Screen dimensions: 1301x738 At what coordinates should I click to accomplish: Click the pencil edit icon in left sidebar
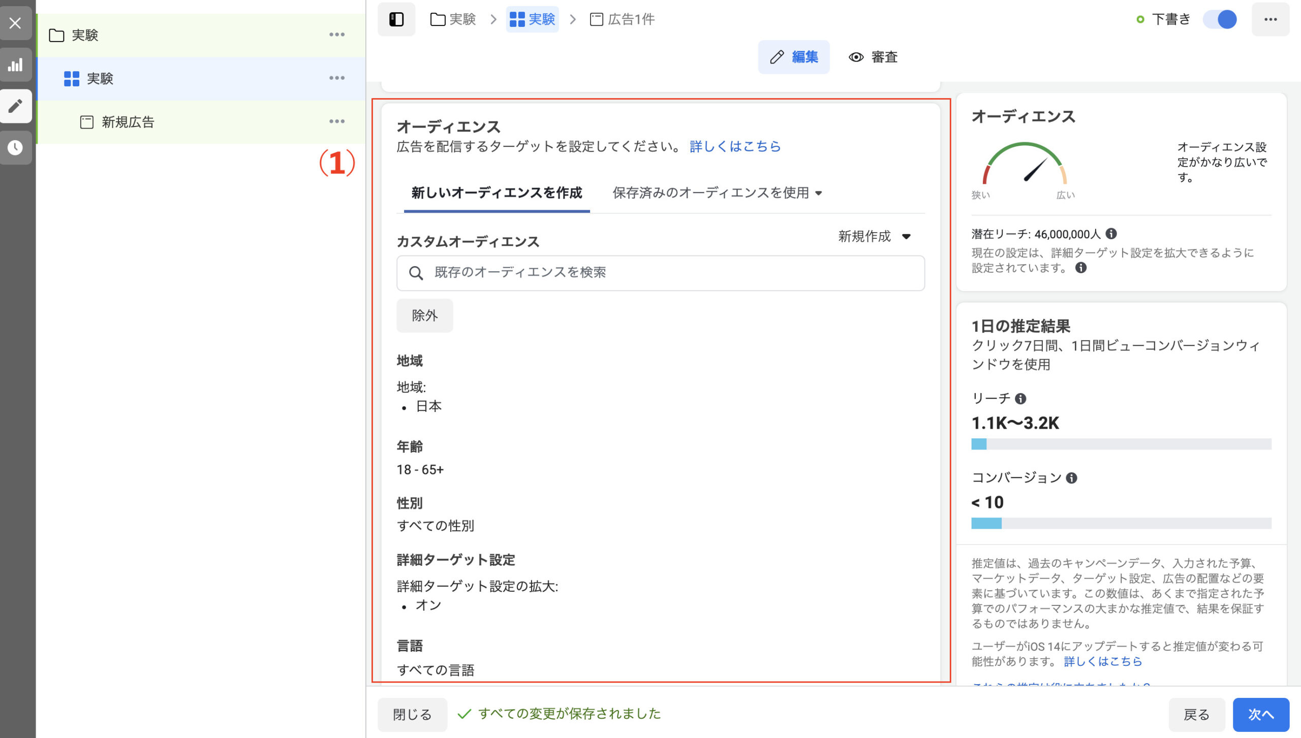tap(15, 106)
